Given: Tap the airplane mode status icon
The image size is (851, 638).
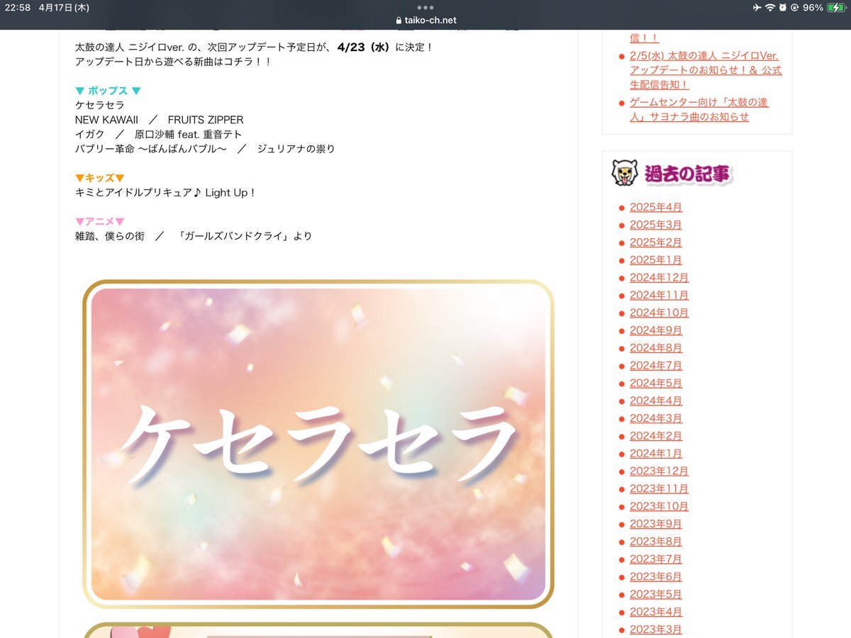Looking at the screenshot, I should tap(757, 7).
